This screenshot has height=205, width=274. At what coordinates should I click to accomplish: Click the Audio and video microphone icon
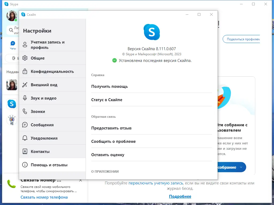[25, 98]
